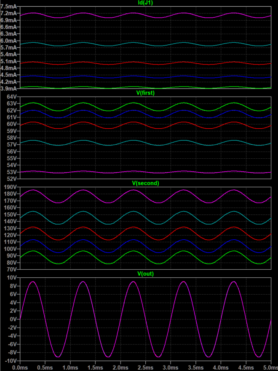This screenshot has width=278, height=371.
Task: Click the -6V axis label
Action: click(x=13, y=344)
